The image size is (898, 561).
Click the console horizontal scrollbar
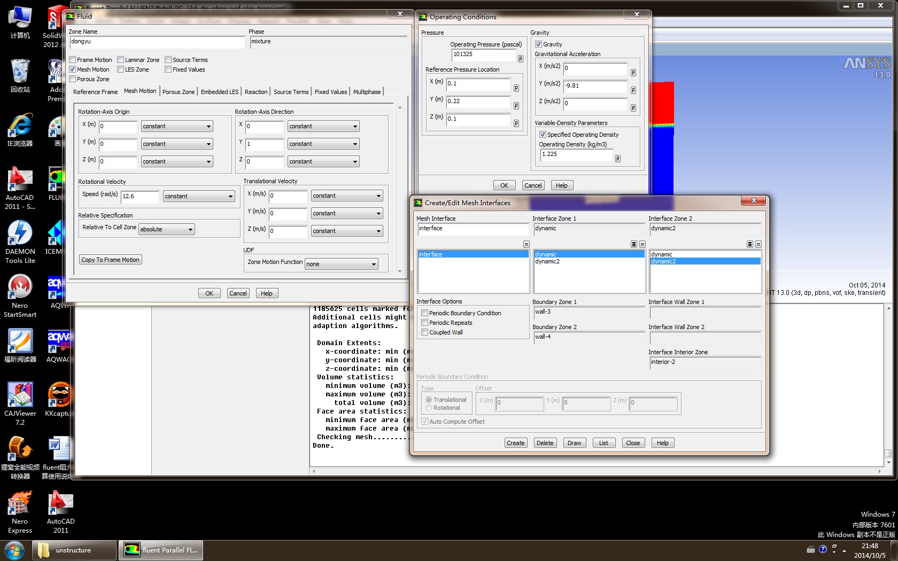point(595,471)
